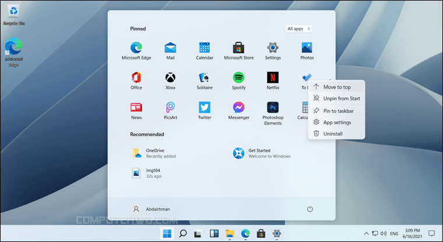Select the Microsoft Edge desktop shortcut
Screen dimensions: 443x242
[x=13, y=52]
